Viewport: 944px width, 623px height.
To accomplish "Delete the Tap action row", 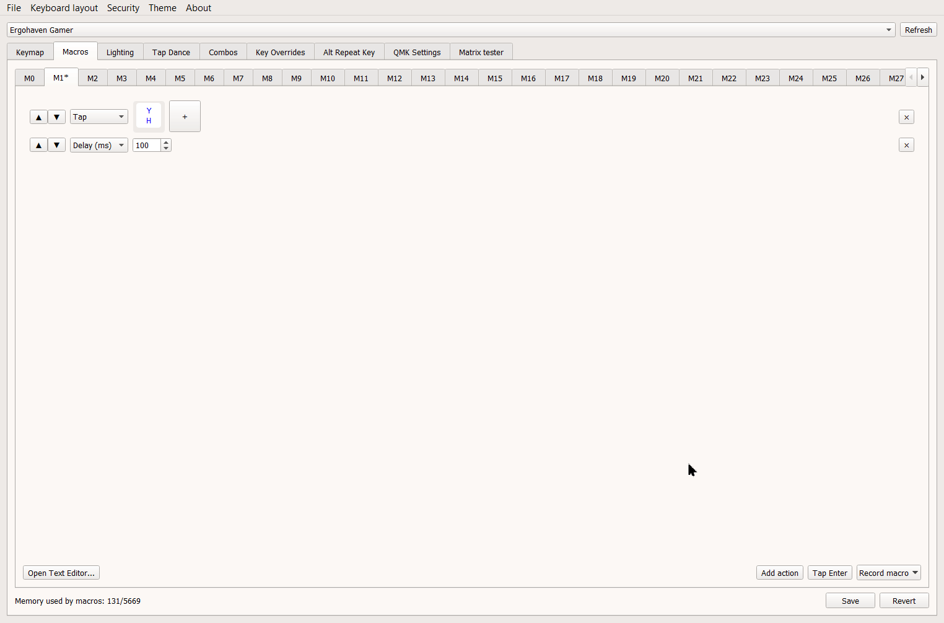I will click(x=906, y=117).
